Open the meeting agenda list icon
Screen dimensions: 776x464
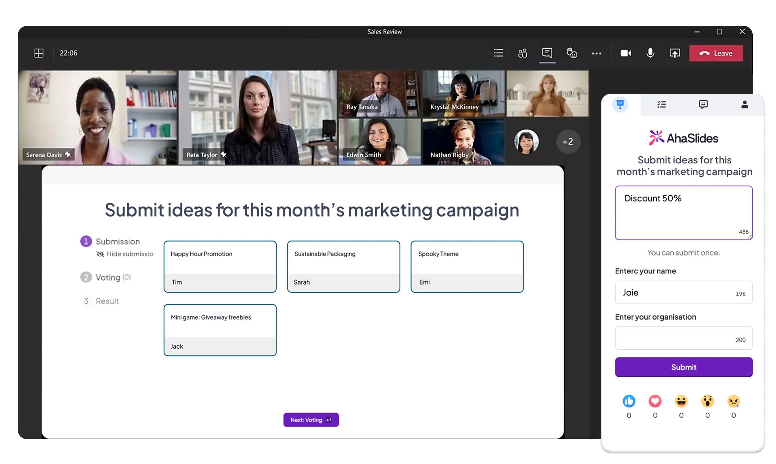point(498,53)
